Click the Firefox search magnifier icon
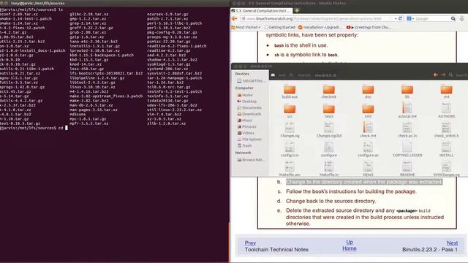Image resolution: width=468 pixels, height=263 pixels. (x=453, y=18)
